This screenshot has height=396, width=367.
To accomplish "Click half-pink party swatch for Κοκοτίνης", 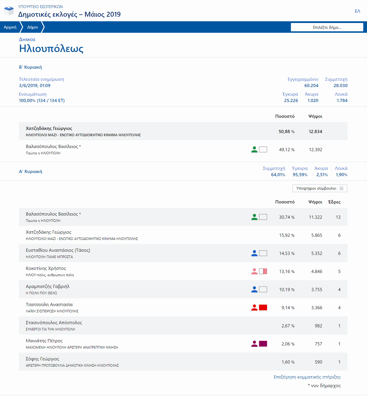I will (263, 271).
